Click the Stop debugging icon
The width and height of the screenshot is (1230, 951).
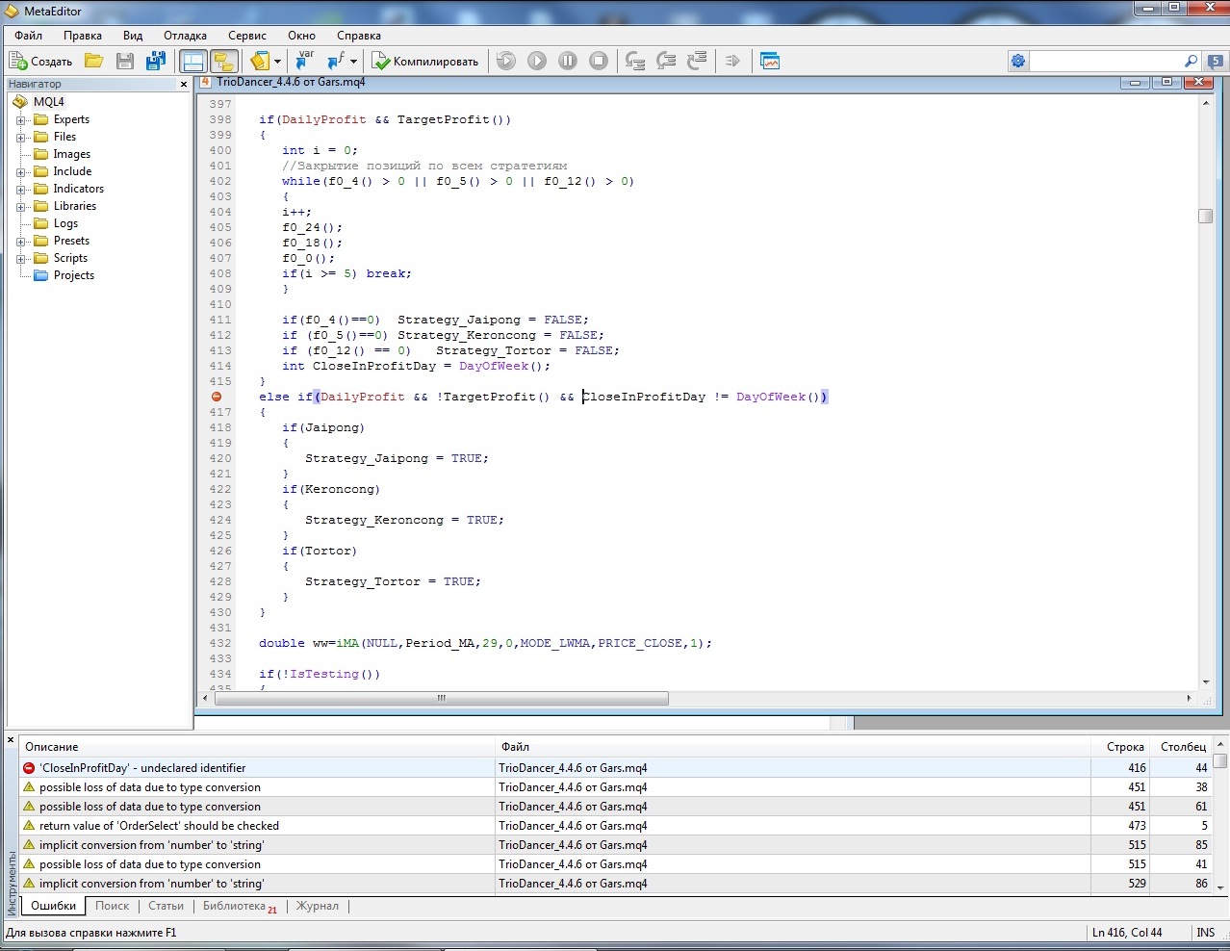599,61
